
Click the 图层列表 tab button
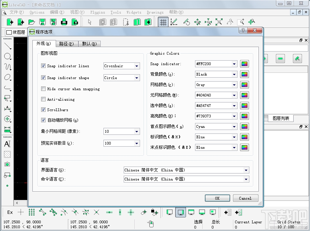coord(281,118)
